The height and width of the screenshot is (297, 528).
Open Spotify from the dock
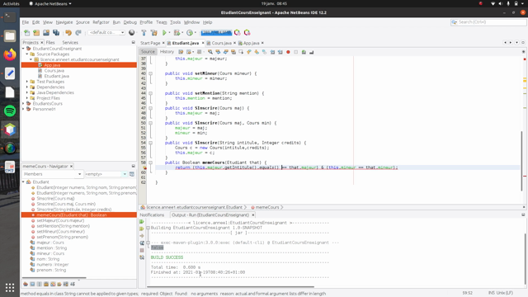[x=10, y=111]
